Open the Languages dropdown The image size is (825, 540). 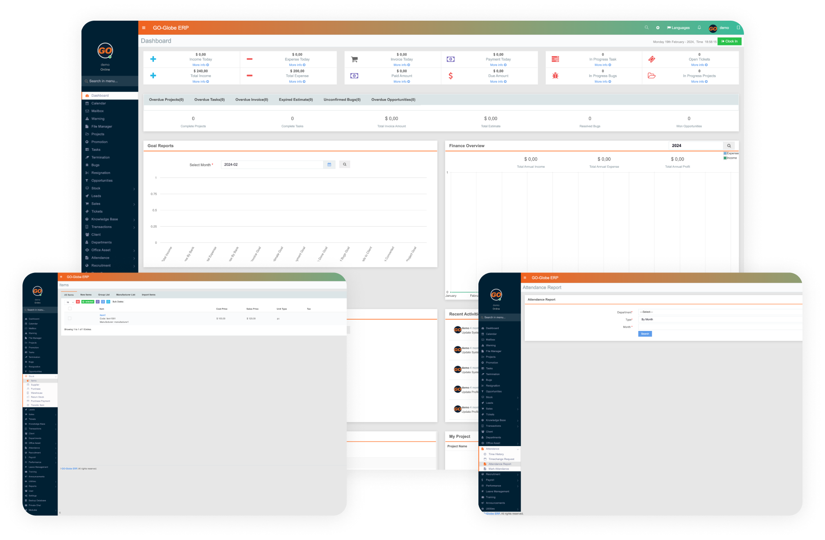coord(678,28)
